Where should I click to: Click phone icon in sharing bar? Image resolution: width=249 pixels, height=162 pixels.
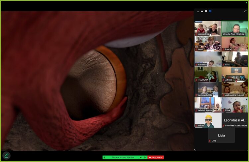tap(104, 157)
